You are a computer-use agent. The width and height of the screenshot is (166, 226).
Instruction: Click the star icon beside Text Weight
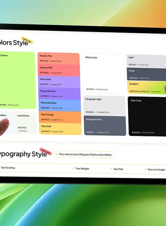coord(73,169)
